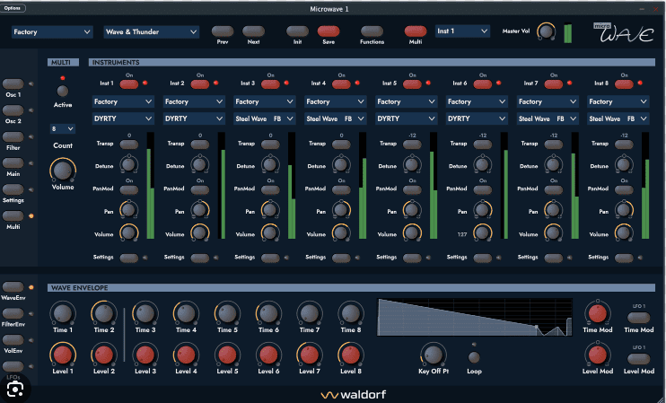666x403 pixels.
Task: Click the Inst 1 Detune knob
Action: tap(128, 164)
